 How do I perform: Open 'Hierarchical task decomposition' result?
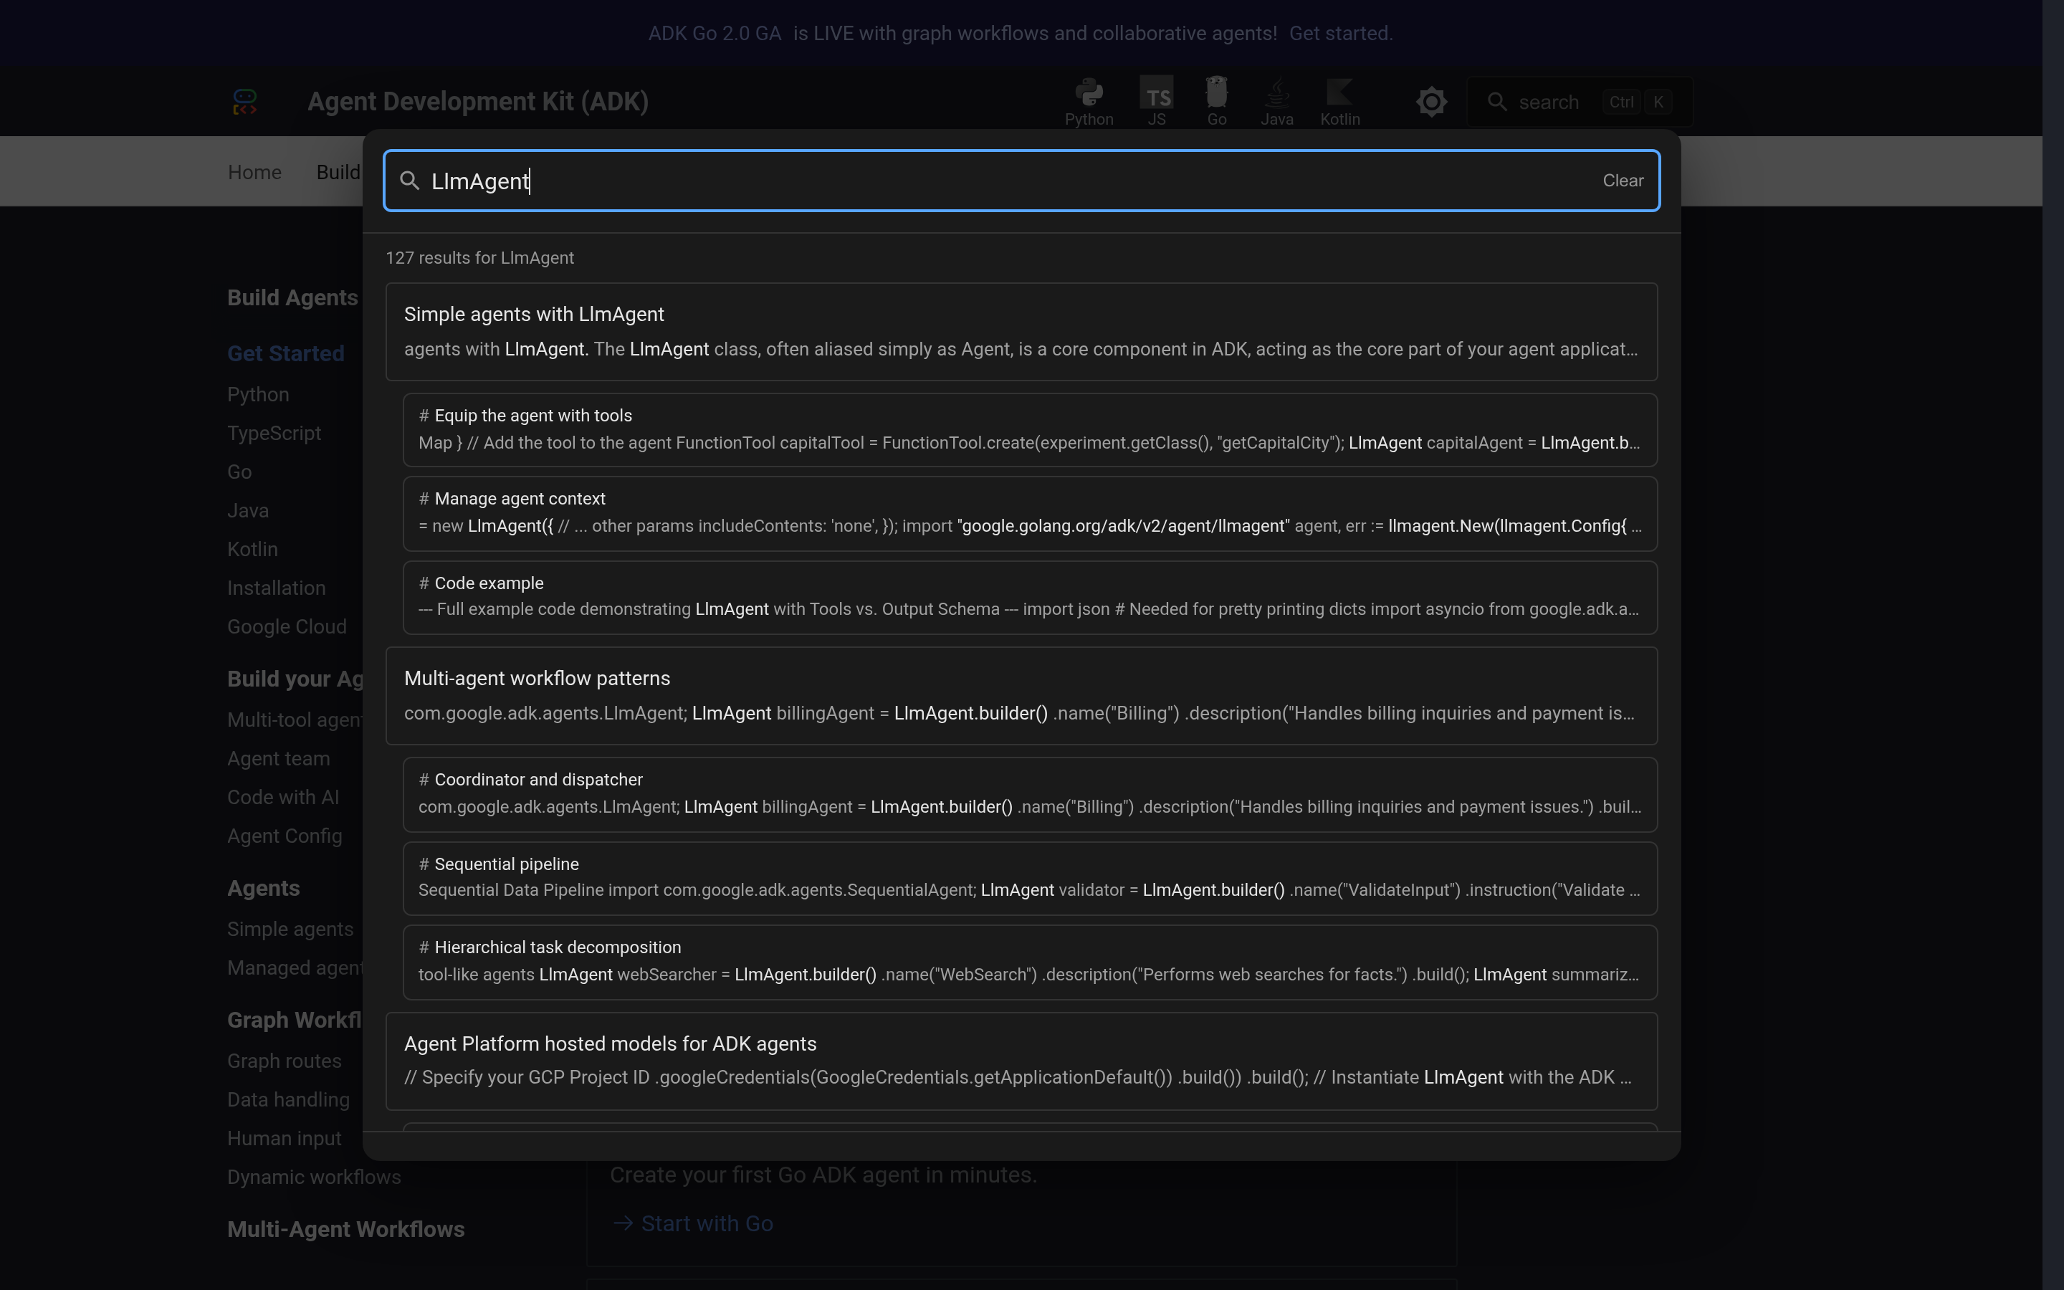click(1031, 962)
